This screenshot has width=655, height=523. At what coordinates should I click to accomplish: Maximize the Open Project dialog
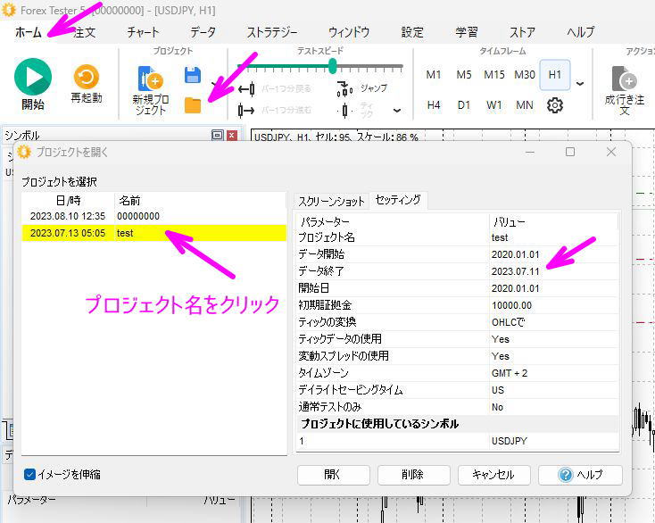pyautogui.click(x=570, y=152)
